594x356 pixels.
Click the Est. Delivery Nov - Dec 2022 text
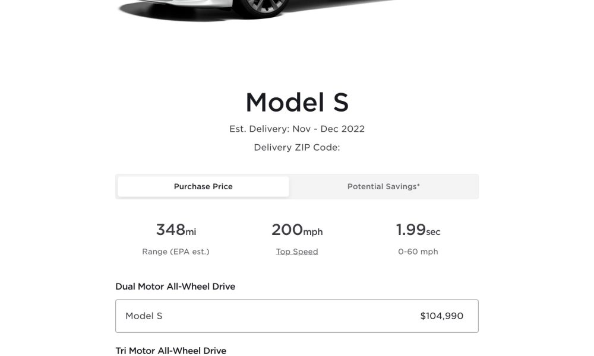point(297,129)
